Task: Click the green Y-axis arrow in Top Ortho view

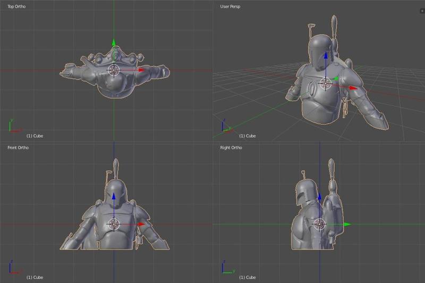Action: pos(114,42)
